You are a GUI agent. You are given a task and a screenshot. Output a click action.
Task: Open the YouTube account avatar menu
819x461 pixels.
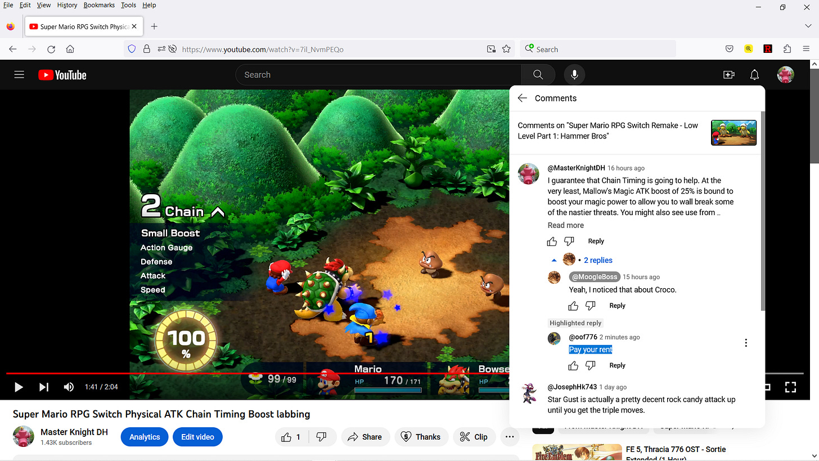click(785, 75)
